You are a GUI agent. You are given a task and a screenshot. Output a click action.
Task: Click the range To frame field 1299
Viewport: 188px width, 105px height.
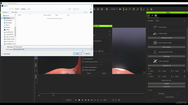click(x=100, y=51)
